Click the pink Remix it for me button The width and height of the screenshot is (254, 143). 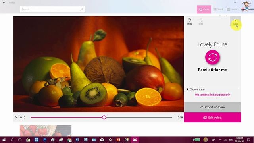(212, 57)
